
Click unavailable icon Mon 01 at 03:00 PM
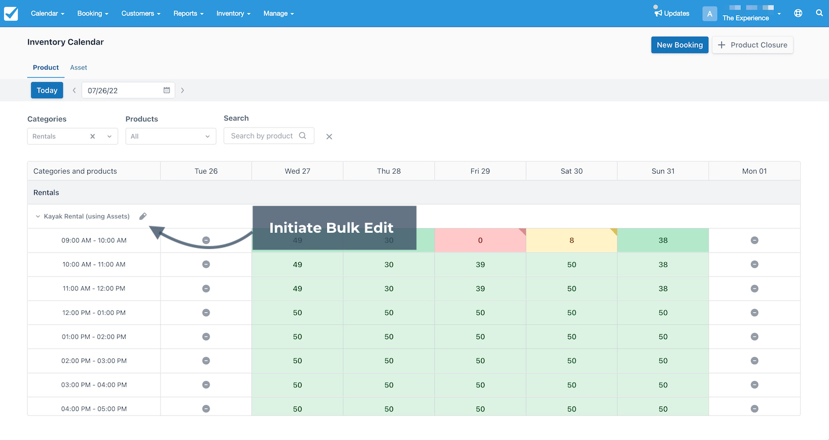coord(754,384)
